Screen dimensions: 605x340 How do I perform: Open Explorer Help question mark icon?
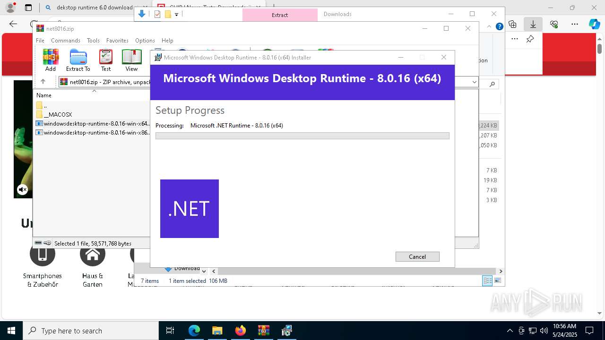point(499,26)
